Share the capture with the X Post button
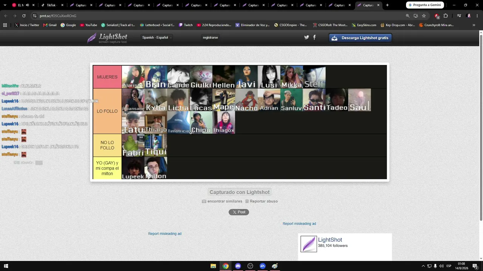The image size is (483, 271). (239, 212)
